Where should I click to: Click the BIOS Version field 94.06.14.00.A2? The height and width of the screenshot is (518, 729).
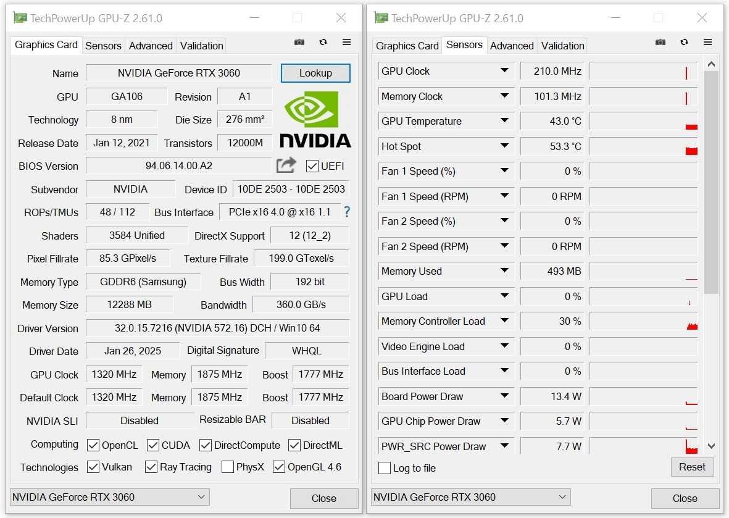pyautogui.click(x=179, y=166)
